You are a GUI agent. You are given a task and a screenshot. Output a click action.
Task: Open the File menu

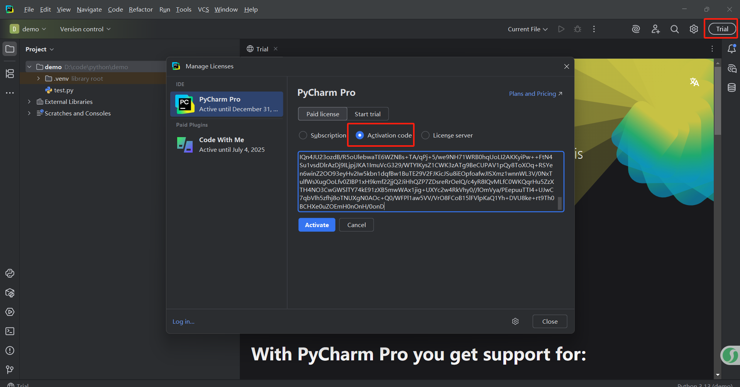(x=29, y=9)
